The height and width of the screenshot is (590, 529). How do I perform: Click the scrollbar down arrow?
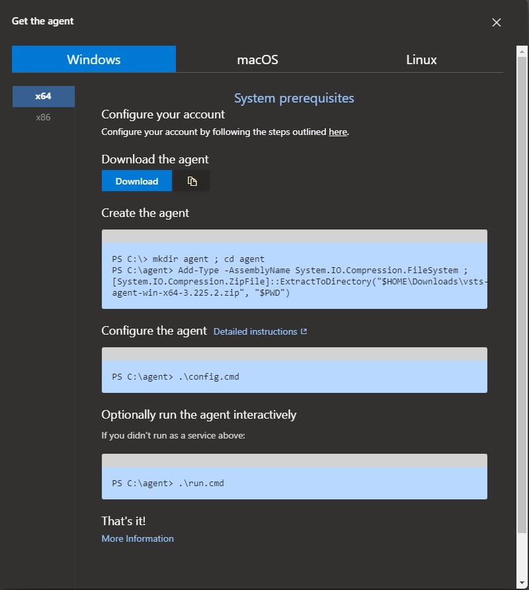pyautogui.click(x=522, y=583)
